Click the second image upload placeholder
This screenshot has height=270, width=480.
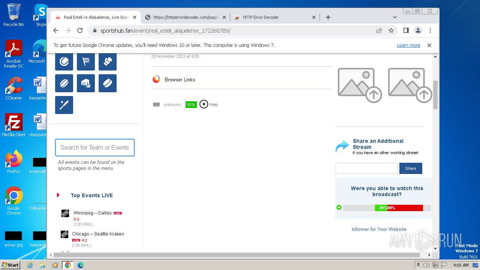pyautogui.click(x=409, y=85)
